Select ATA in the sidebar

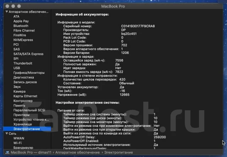tap(16, 17)
